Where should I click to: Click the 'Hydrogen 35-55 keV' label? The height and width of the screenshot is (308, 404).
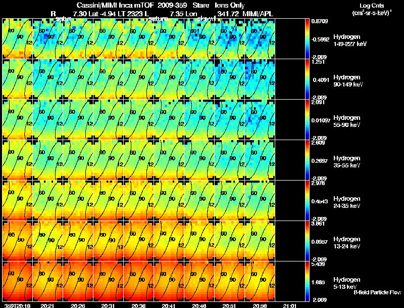point(347,162)
